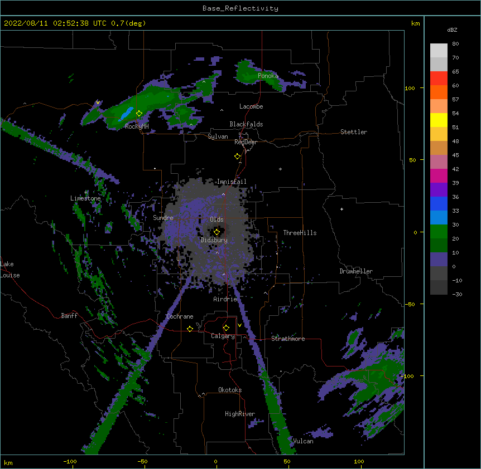This screenshot has width=481, height=469.
Task: Click the Lake Louise label at left edge
Action: [10, 270]
